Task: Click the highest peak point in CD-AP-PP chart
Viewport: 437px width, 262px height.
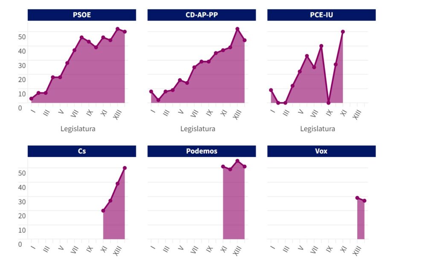Action: pos(238,29)
